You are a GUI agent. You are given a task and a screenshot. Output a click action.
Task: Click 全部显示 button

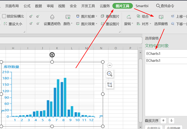pos(154,127)
